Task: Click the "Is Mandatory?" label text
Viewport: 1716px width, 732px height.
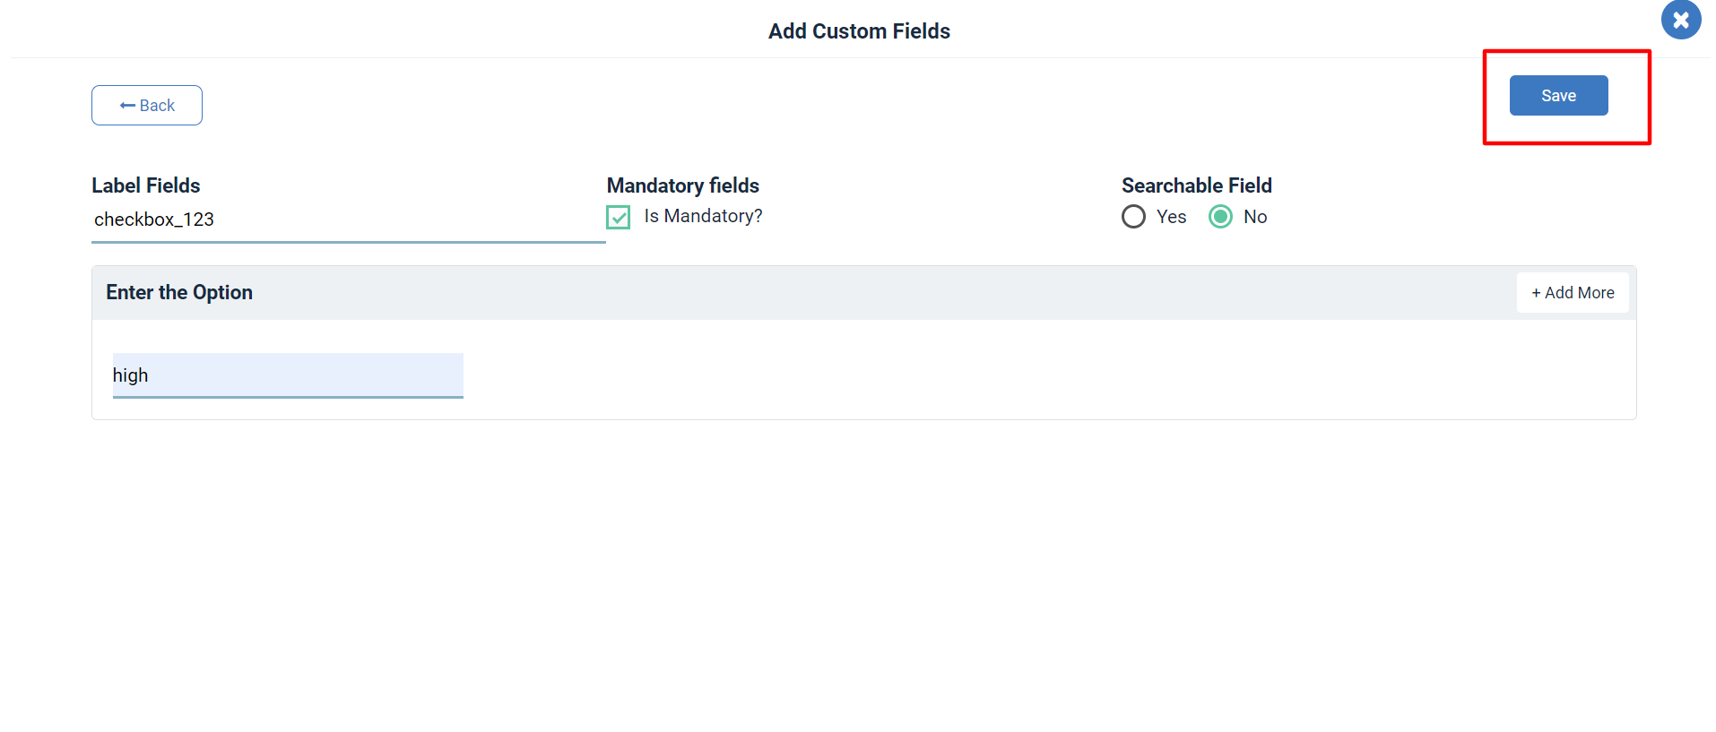Action: click(703, 216)
